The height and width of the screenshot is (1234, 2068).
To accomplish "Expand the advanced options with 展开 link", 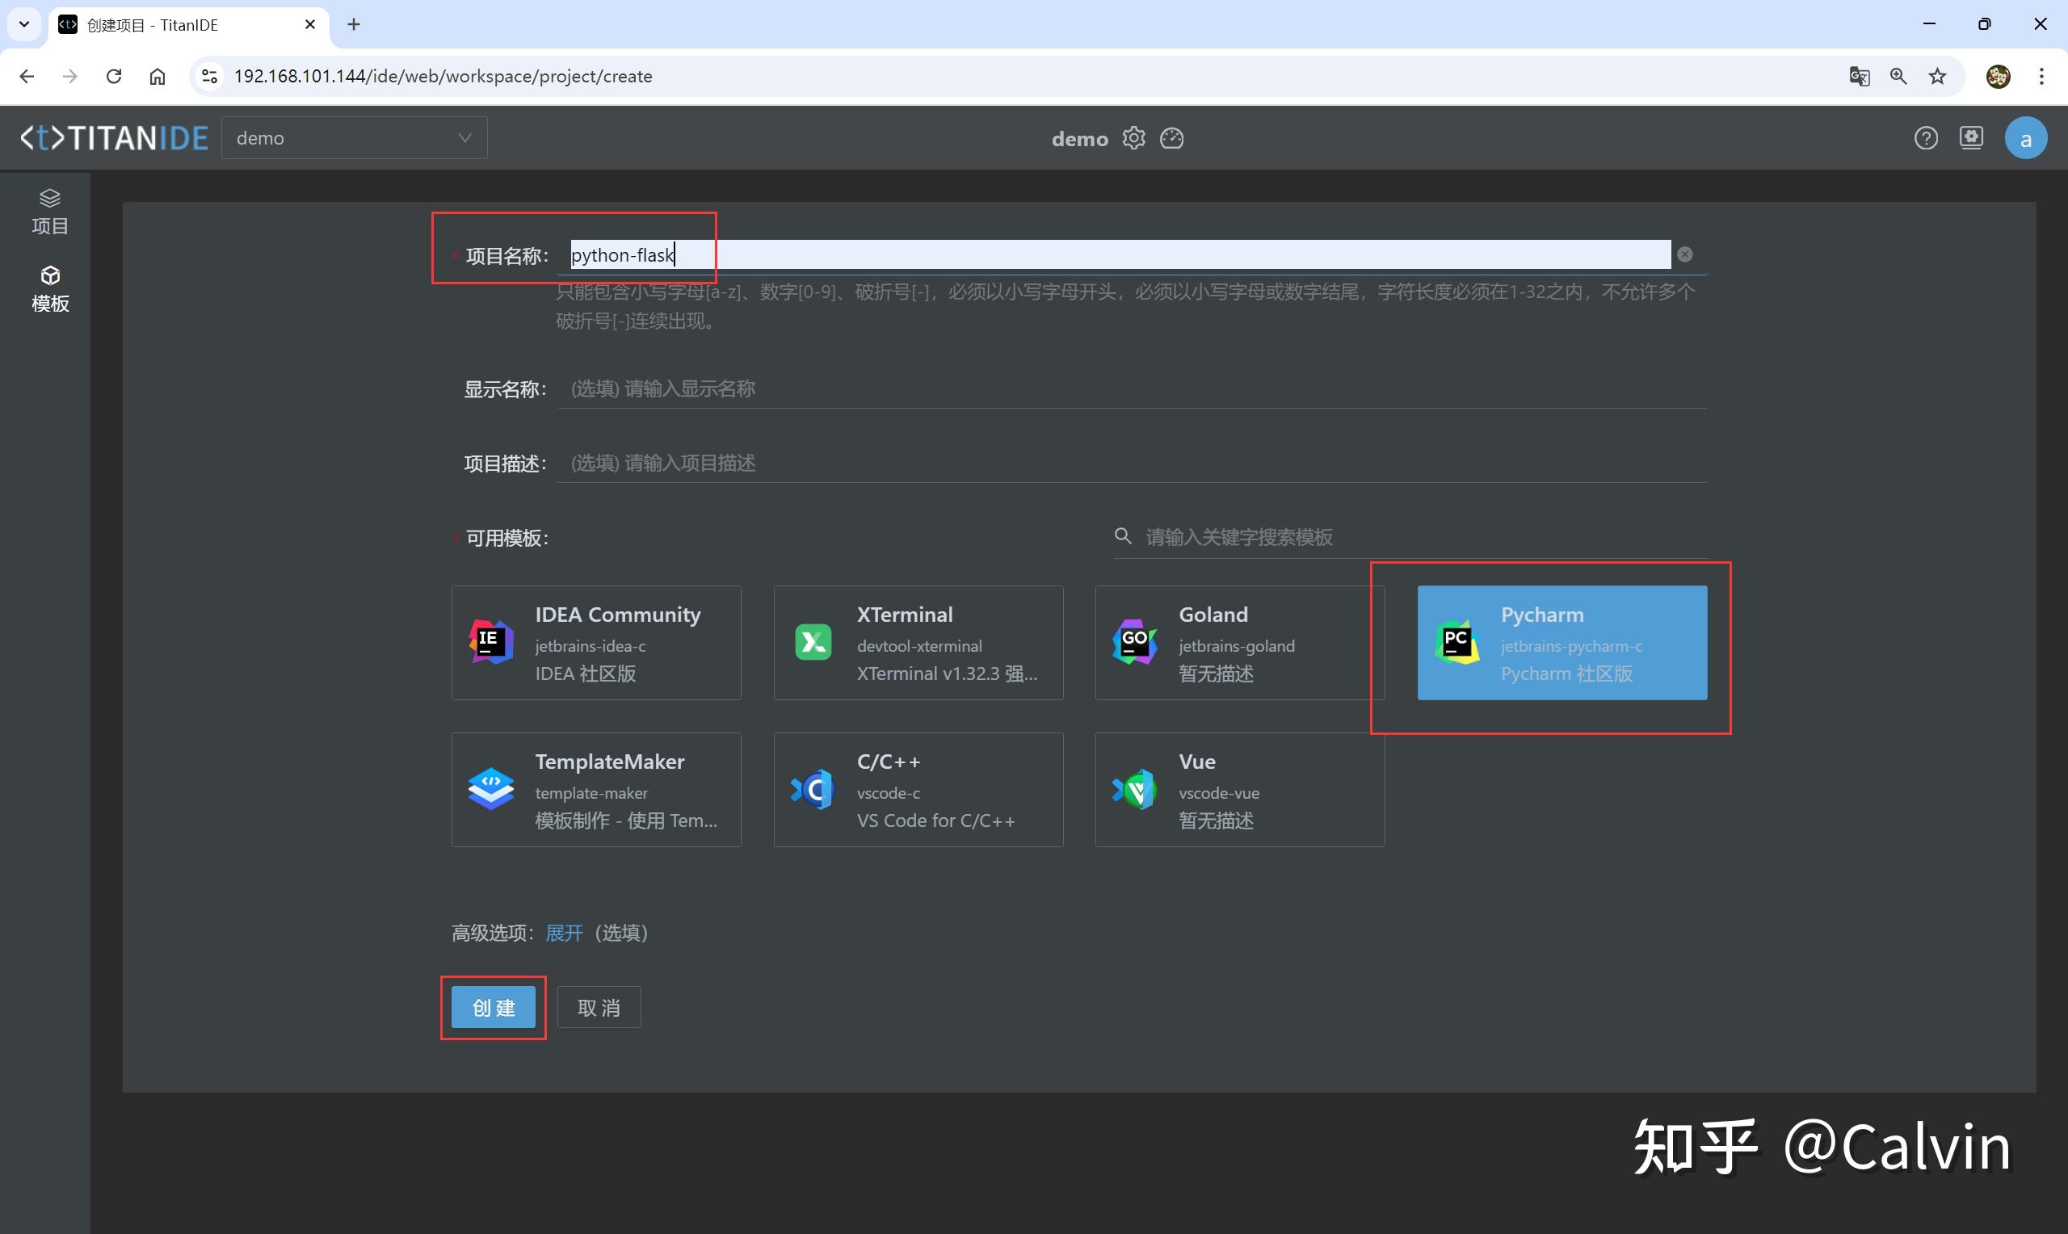I will pyautogui.click(x=564, y=933).
